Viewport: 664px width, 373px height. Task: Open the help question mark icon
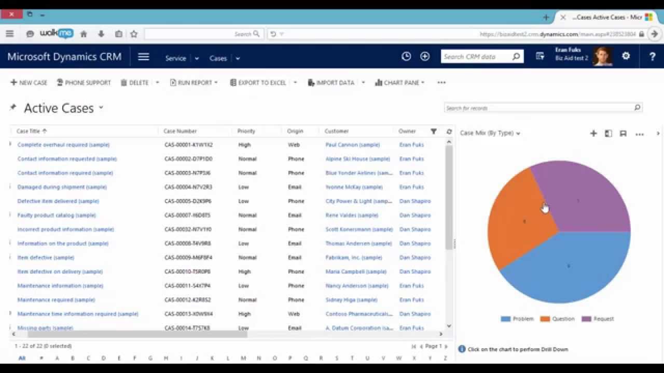click(652, 56)
